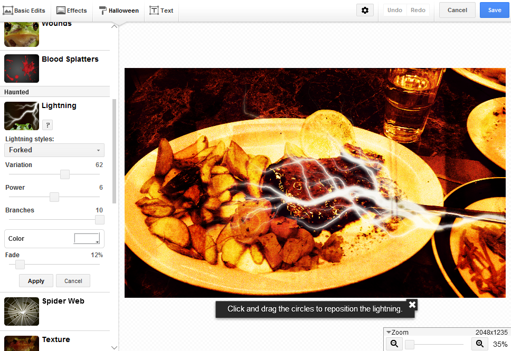This screenshot has height=351, width=511.
Task: Zoom in with the plus magnifier
Action: point(480,344)
